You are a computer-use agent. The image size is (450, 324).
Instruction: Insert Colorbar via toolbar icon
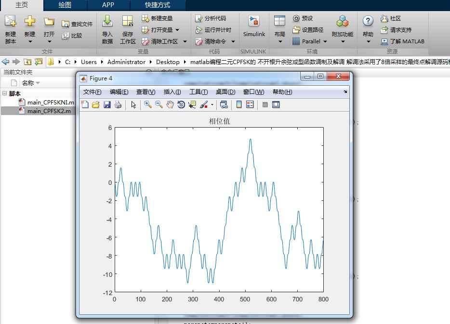tap(239, 104)
